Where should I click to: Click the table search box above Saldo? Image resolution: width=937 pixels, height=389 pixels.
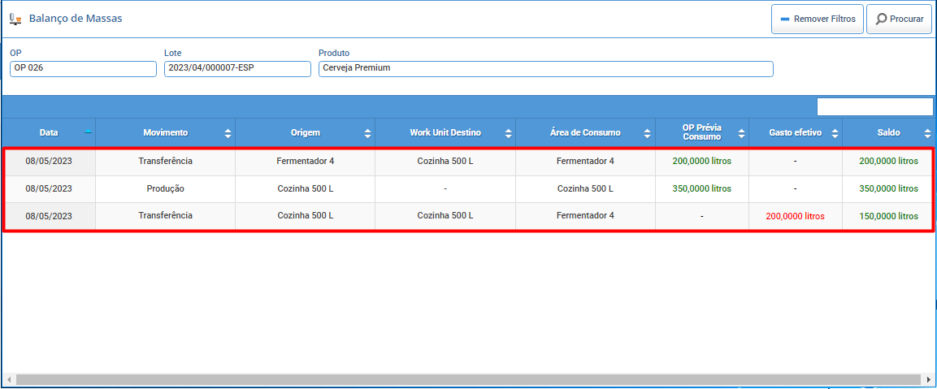point(875,106)
